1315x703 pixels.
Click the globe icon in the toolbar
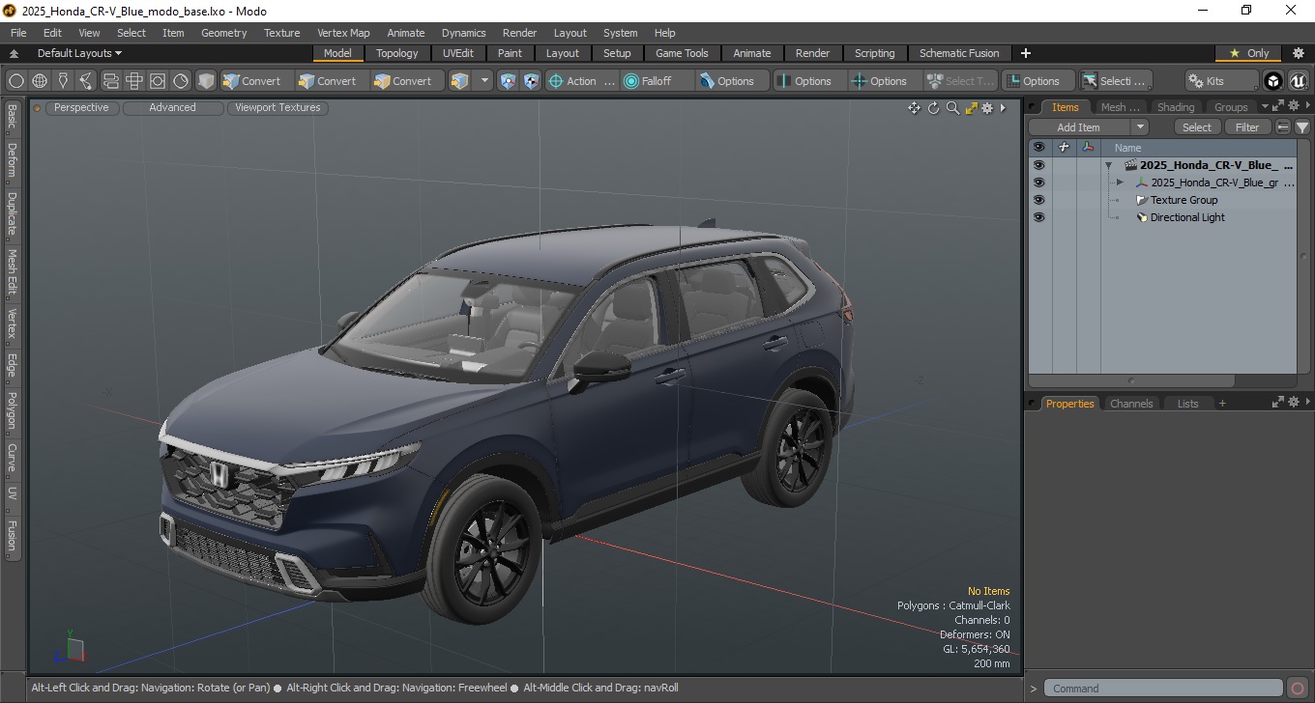40,81
